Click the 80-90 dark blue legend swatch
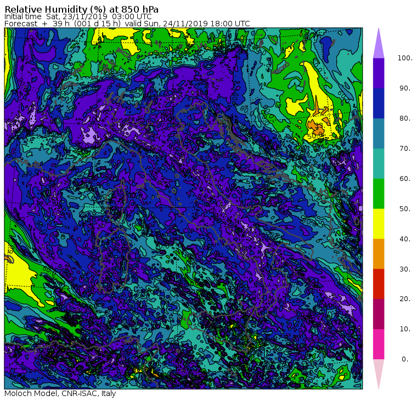417x401 pixels. 379,104
